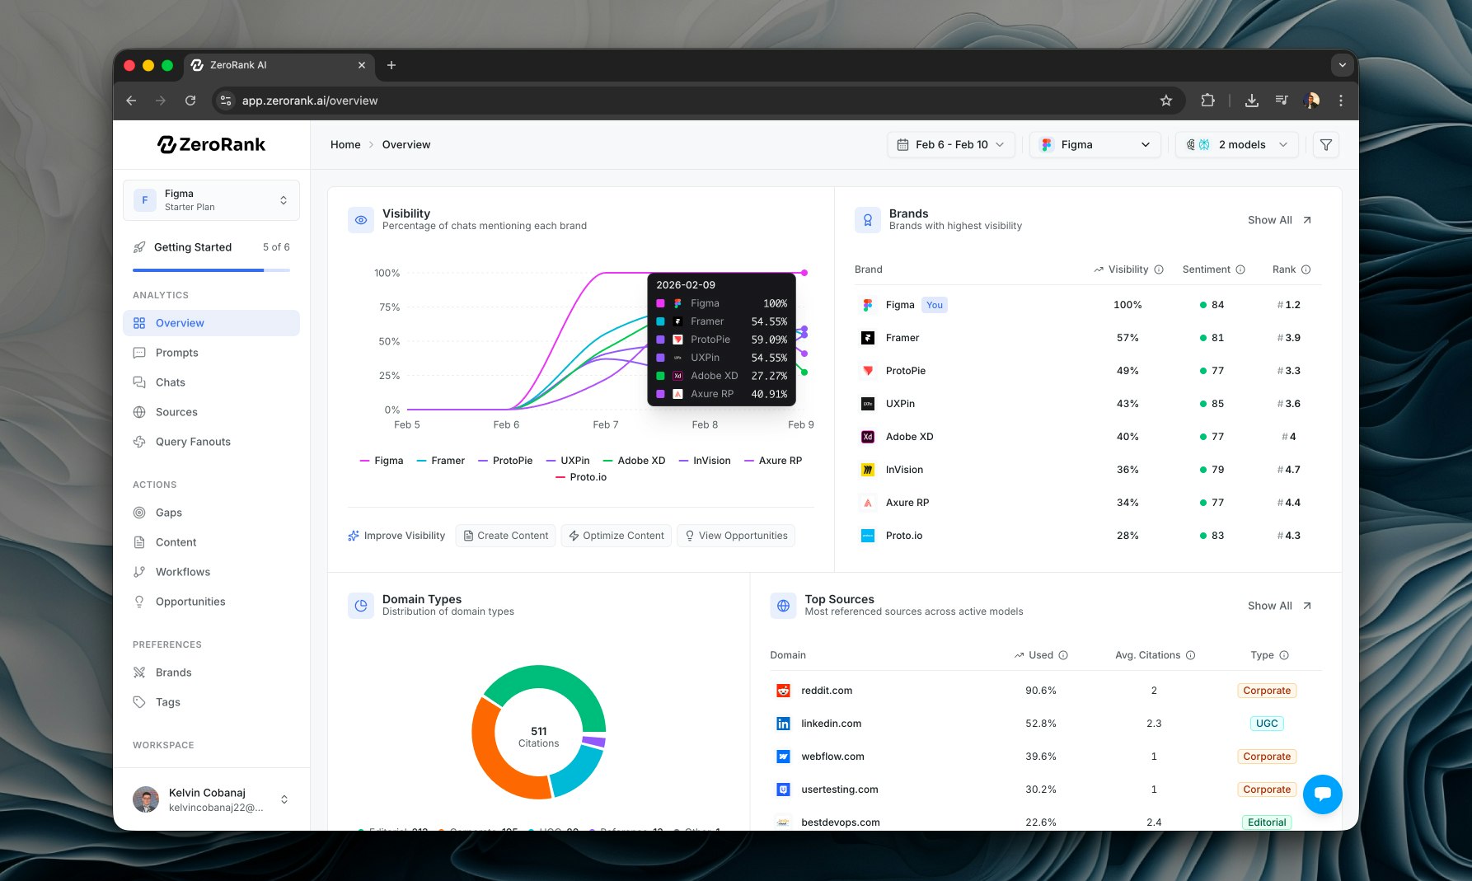Select the Prompts sidebar item
Screen dimensions: 1472x881
coord(176,353)
